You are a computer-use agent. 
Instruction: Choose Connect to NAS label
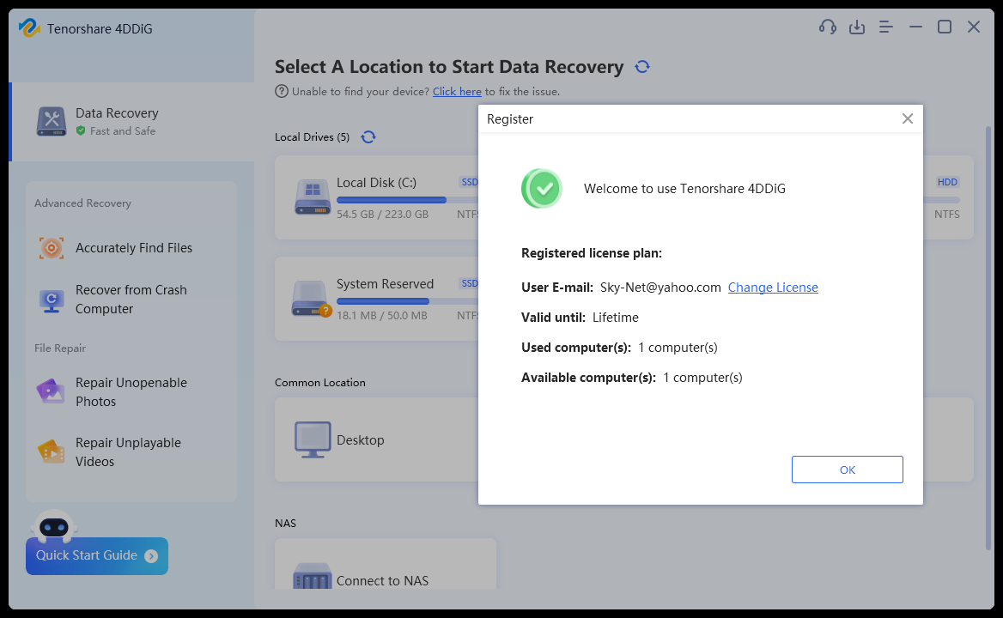coord(382,580)
